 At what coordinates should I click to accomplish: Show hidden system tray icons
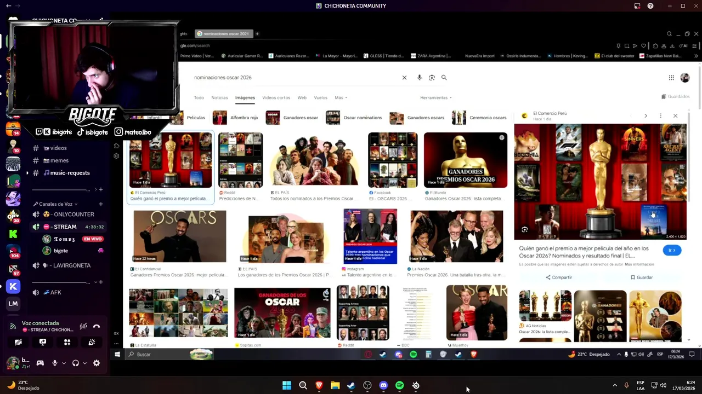click(615, 385)
